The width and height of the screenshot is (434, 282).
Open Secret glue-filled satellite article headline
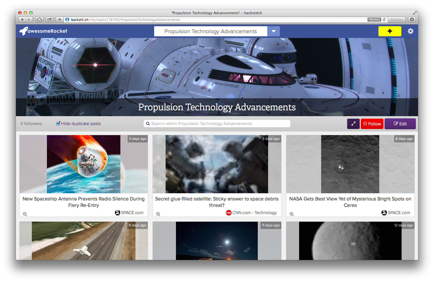[217, 202]
